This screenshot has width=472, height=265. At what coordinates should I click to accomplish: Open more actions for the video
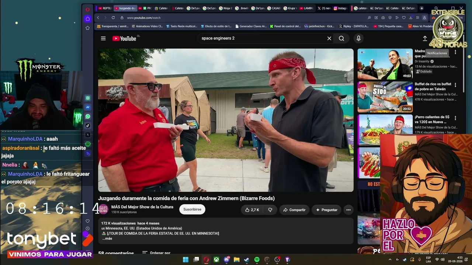pos(348,210)
